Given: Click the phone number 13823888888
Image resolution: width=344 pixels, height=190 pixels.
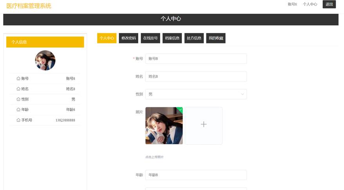Looking at the screenshot, I should coord(65,120).
